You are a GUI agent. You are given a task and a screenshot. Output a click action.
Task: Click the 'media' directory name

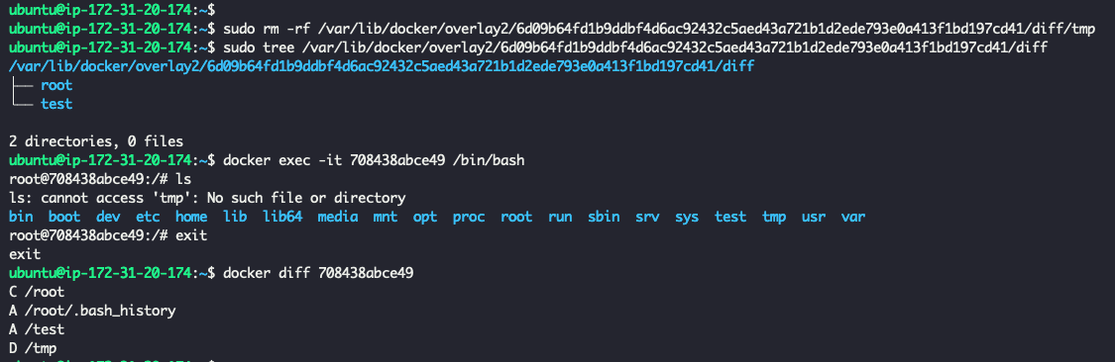[x=338, y=217]
